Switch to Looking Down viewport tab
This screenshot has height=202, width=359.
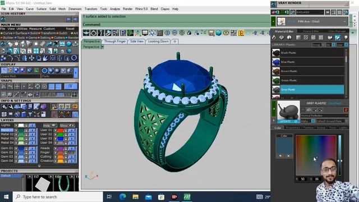[x=158, y=41]
